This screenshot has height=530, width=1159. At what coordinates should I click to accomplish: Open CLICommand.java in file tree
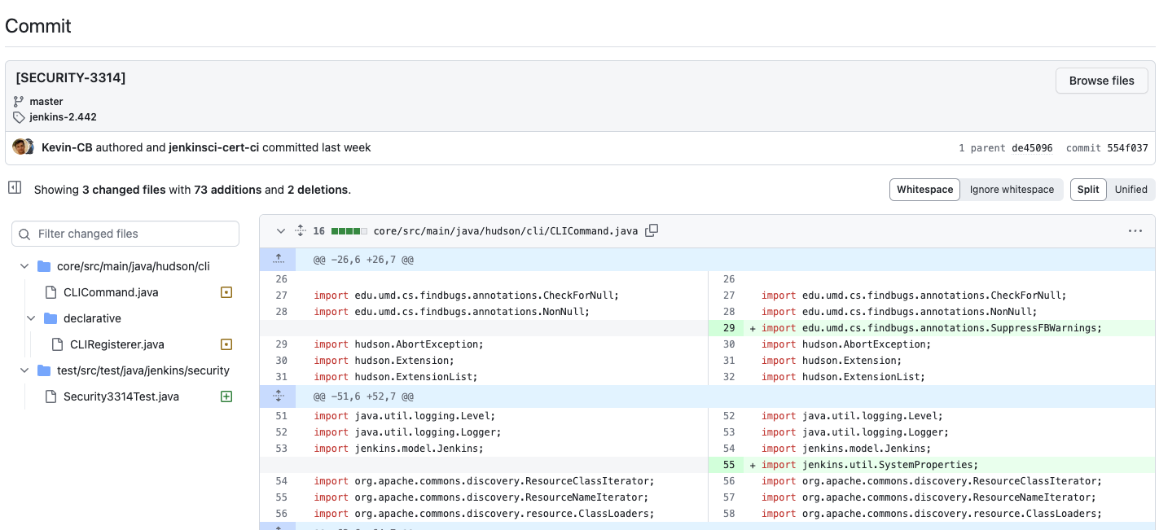point(111,292)
